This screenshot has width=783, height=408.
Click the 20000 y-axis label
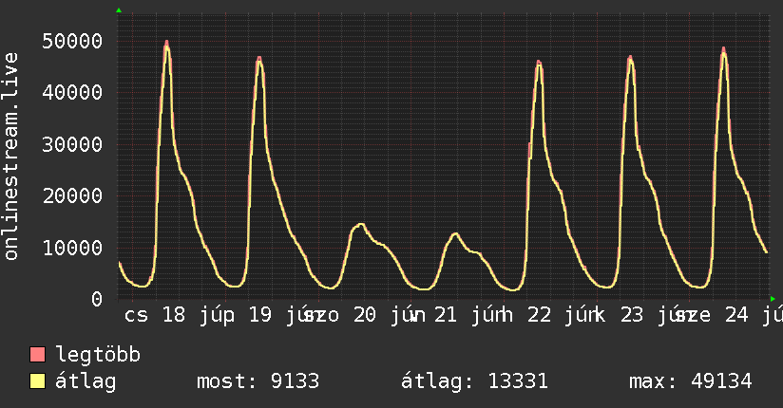72,195
